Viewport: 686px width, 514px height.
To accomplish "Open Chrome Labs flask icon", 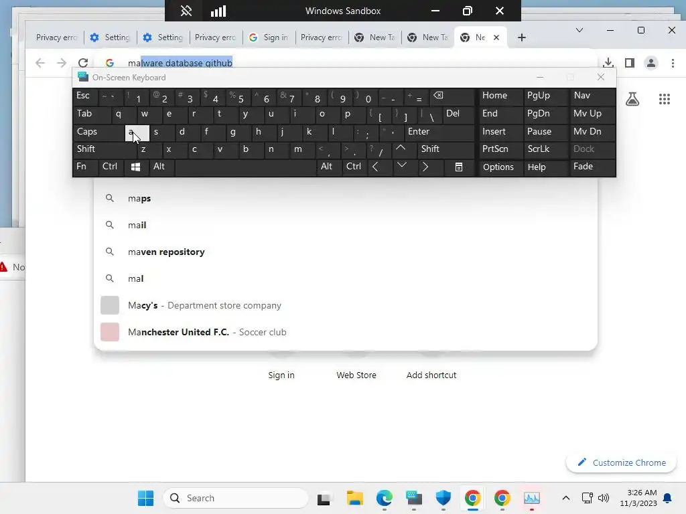I will 632,99.
